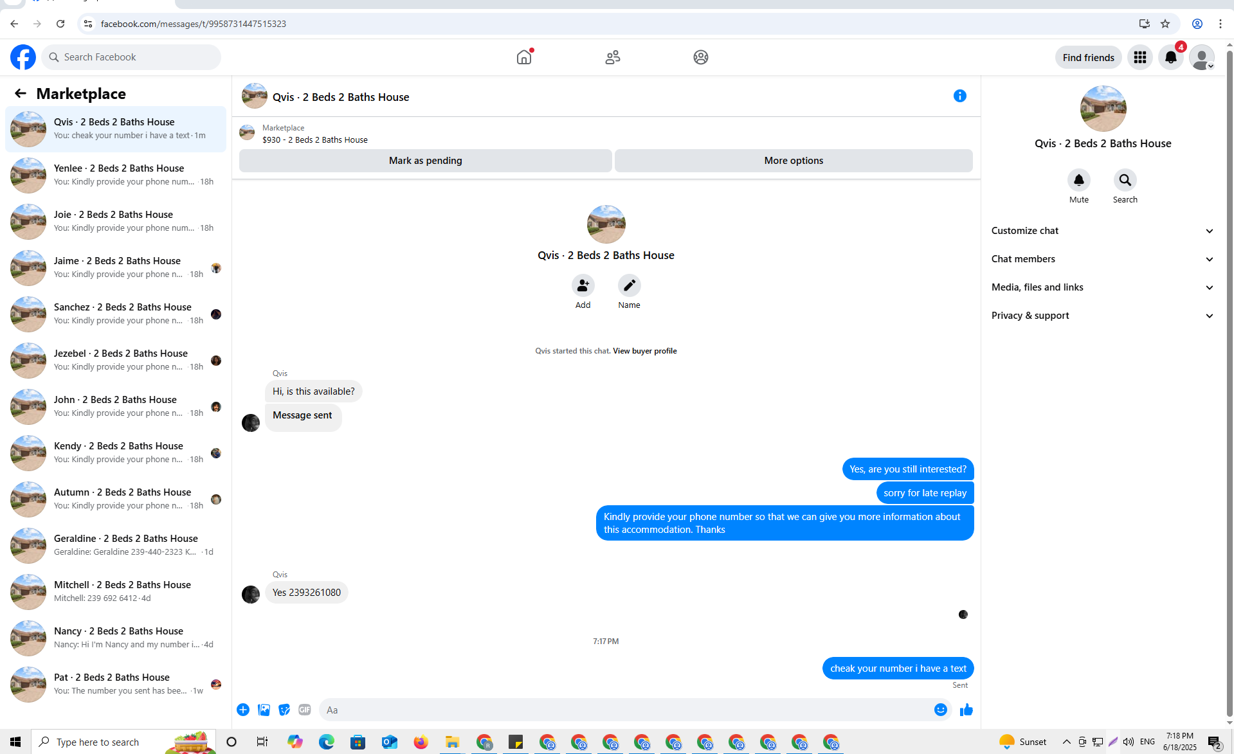
Task: Open the emoji picker in message box
Action: coord(941,710)
